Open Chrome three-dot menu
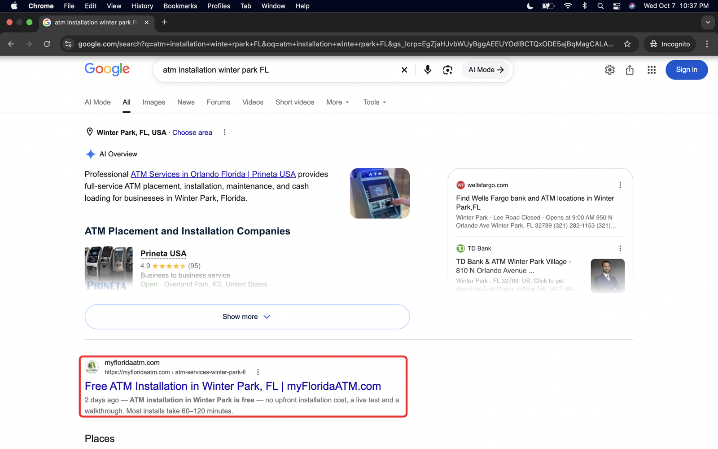718x449 pixels. [707, 44]
